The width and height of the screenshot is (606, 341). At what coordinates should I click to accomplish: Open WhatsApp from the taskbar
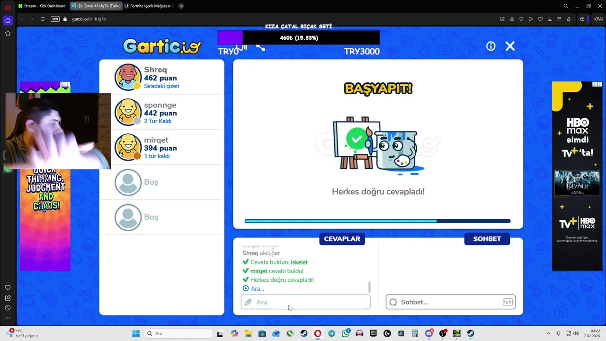[x=346, y=333]
